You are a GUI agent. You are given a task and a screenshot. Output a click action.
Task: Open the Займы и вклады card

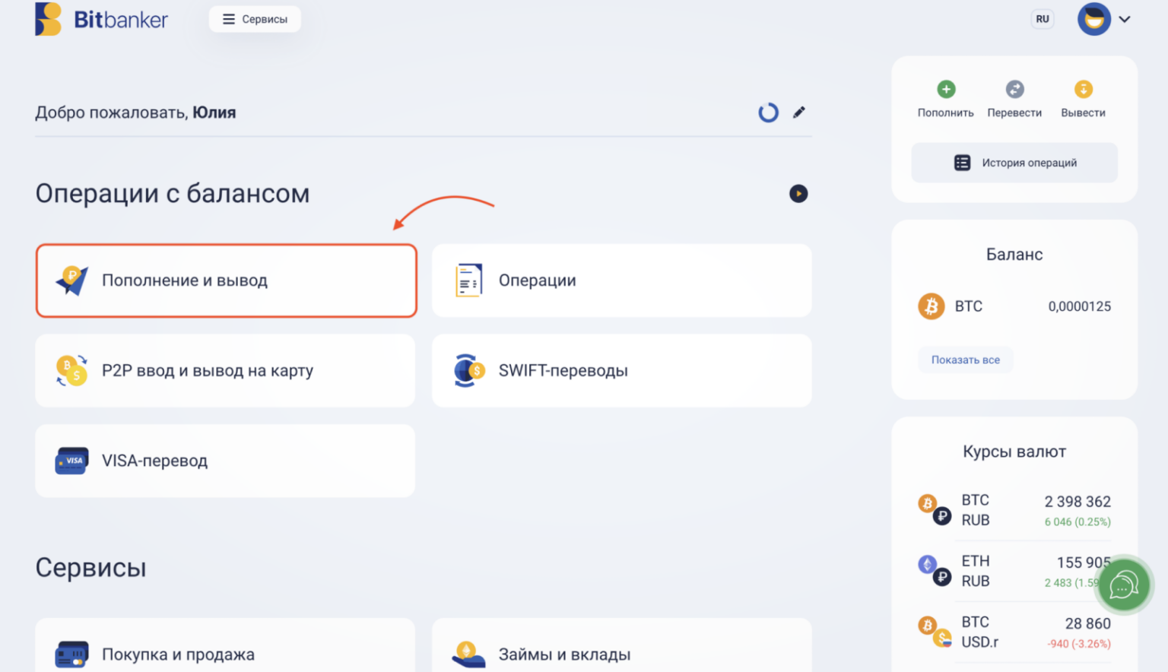tap(622, 645)
